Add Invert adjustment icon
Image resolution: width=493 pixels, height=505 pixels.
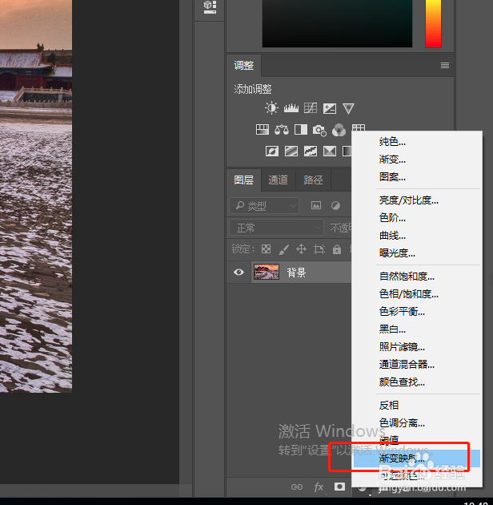[272, 151]
